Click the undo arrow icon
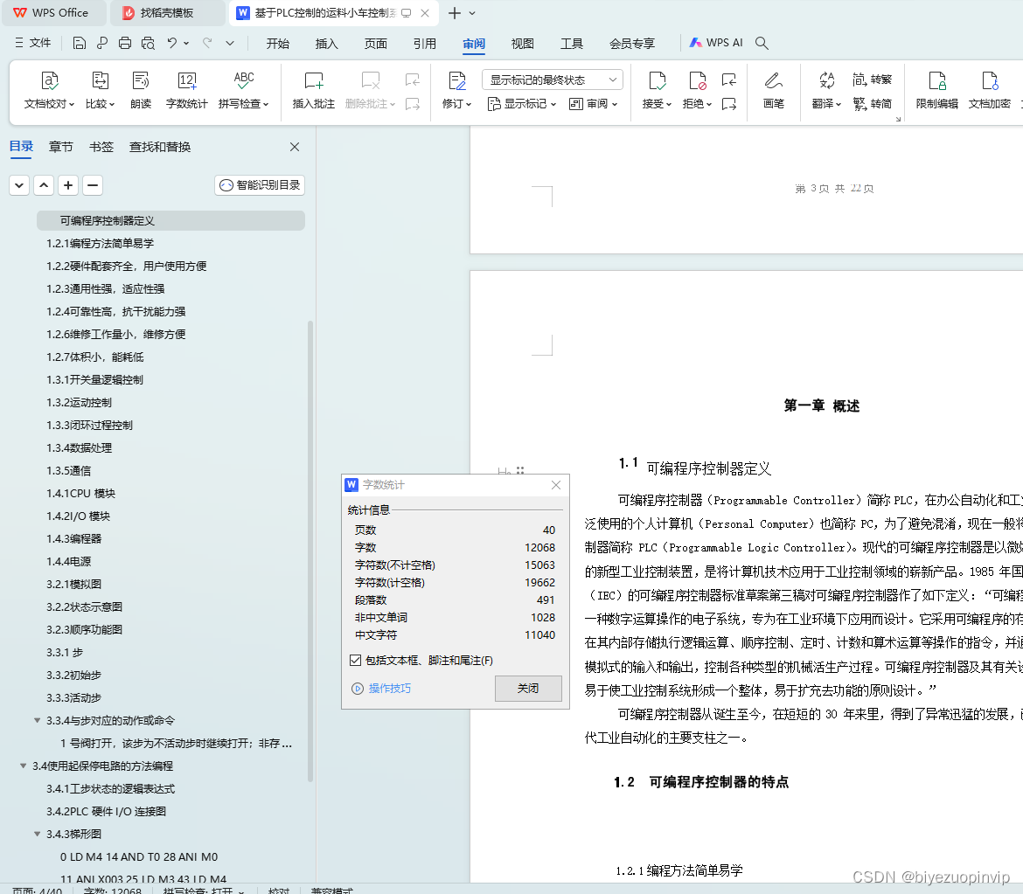Image resolution: width=1023 pixels, height=894 pixels. [171, 43]
